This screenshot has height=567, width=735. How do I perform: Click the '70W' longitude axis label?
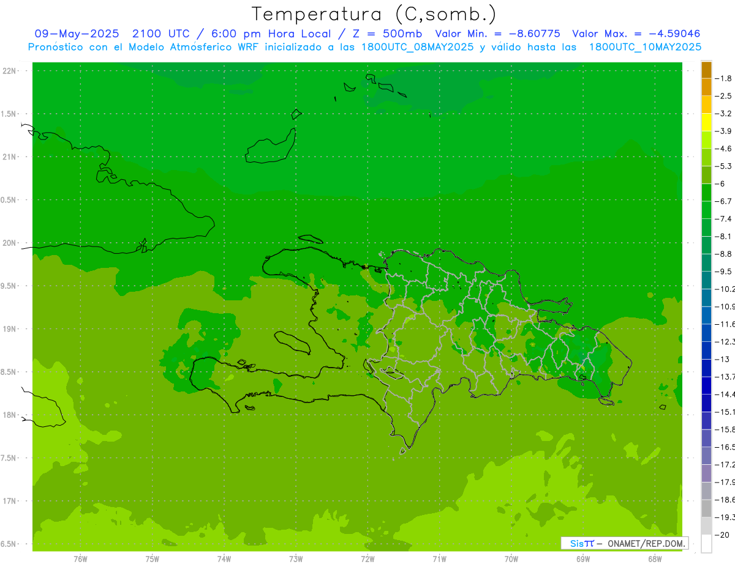click(511, 558)
